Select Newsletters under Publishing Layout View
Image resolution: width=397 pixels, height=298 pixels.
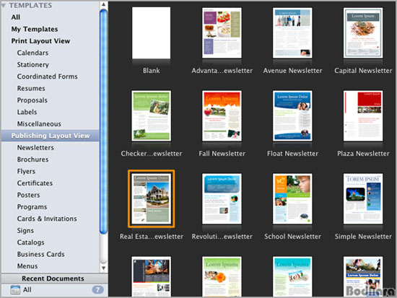[x=35, y=148]
